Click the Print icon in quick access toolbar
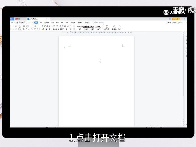This screenshot has width=196, height=147. pos(22,22)
